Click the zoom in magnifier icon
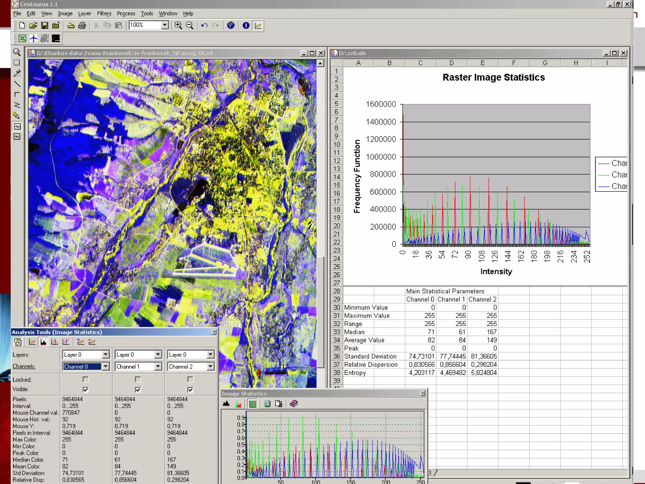The width and height of the screenshot is (645, 484). [x=178, y=26]
